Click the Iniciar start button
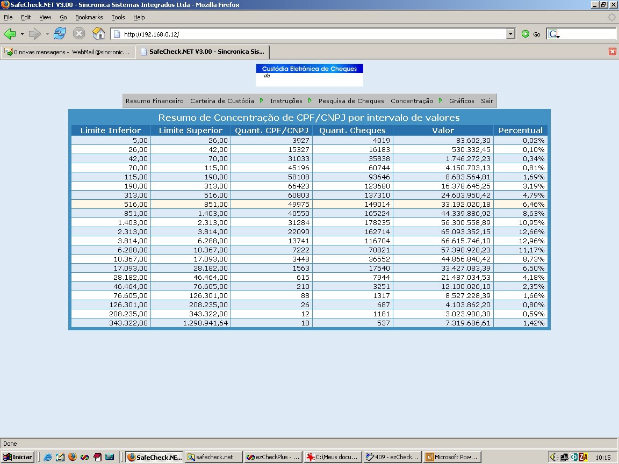 (x=18, y=457)
